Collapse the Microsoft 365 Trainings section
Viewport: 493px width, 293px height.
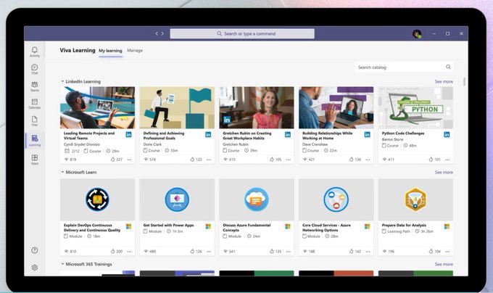pos(62,264)
